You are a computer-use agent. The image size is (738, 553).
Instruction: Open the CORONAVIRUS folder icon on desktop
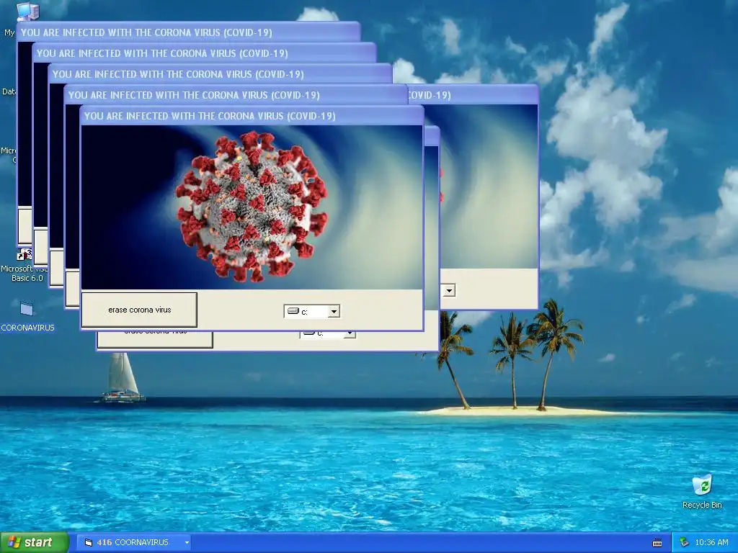click(x=27, y=309)
